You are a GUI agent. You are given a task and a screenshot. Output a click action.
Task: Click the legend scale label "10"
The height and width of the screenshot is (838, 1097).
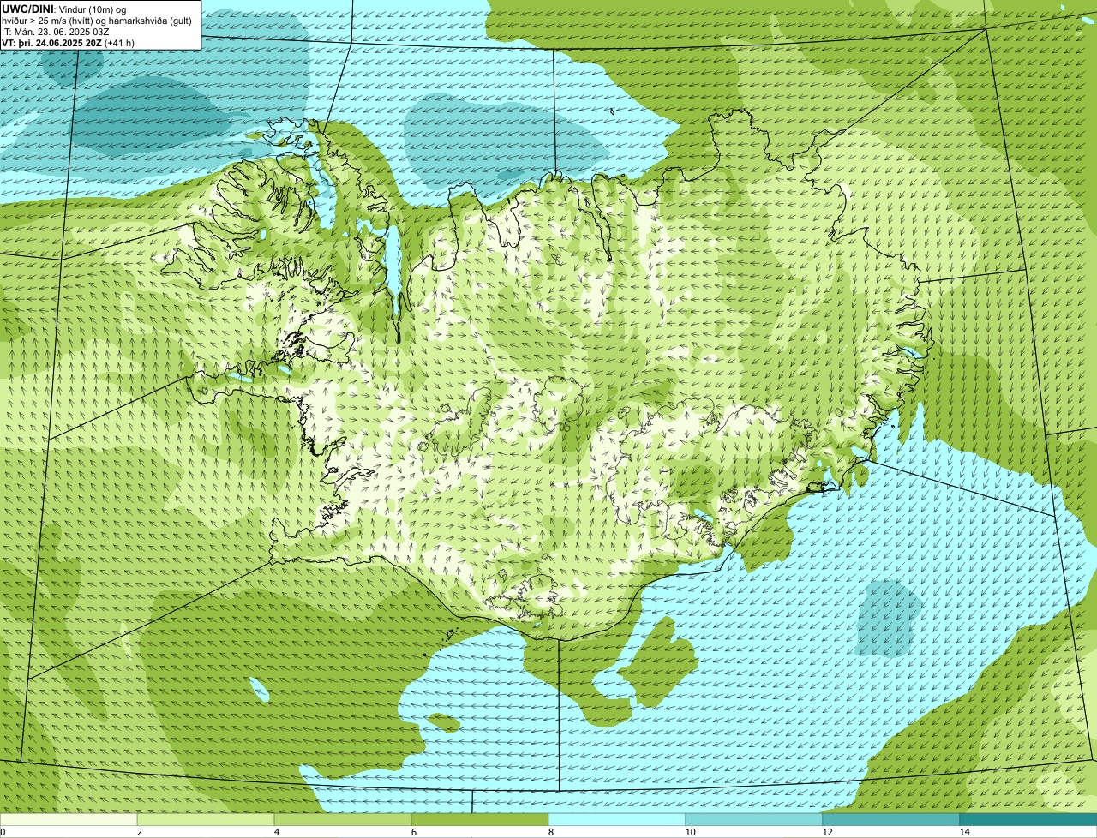coord(690,832)
